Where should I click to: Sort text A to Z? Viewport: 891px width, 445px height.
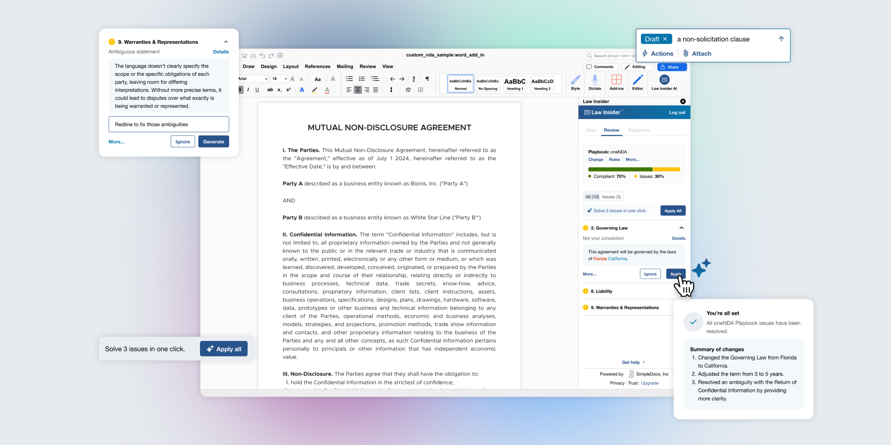click(414, 79)
